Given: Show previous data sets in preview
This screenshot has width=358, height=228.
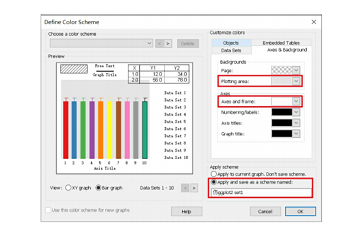Looking at the screenshot, I should 185,188.
